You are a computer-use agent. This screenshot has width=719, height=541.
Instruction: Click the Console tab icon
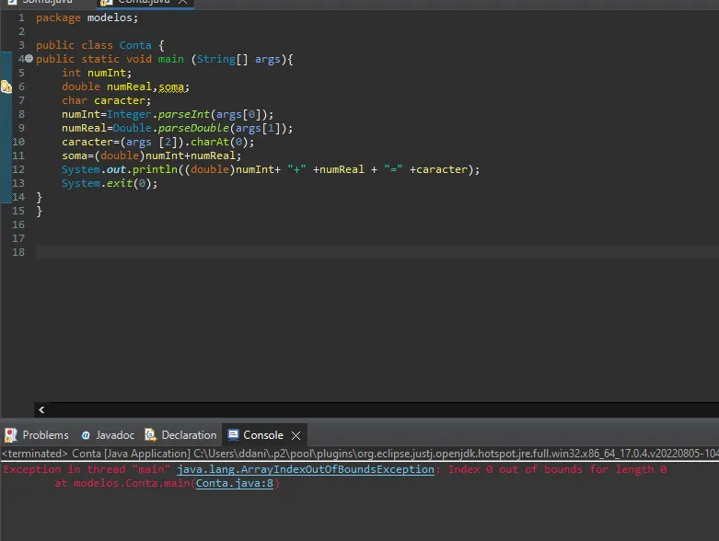pos(233,434)
